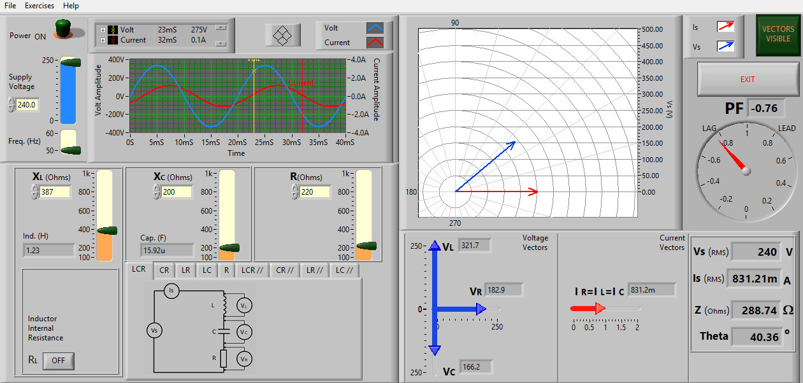This screenshot has height=383, width=803.
Task: Click the Volt blue waveform legend swatch
Action: [x=375, y=28]
